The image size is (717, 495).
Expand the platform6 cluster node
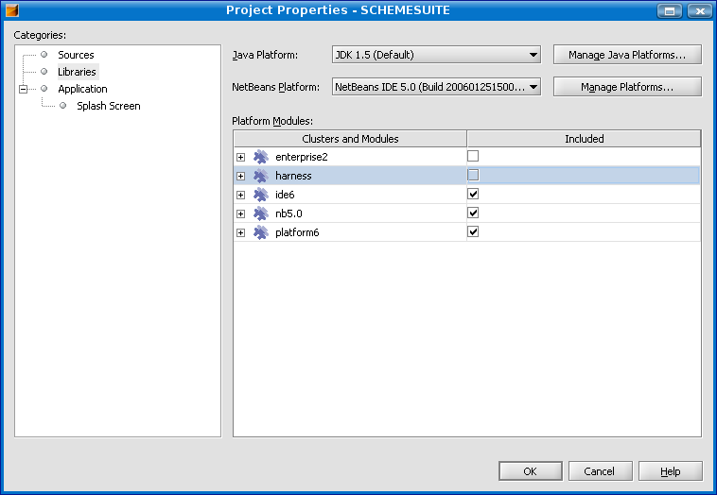click(x=240, y=233)
